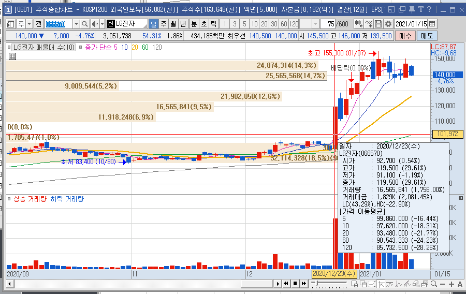Choose the 120 interval preset
Viewport: 466px width, 294px height.
(x=294, y=24)
